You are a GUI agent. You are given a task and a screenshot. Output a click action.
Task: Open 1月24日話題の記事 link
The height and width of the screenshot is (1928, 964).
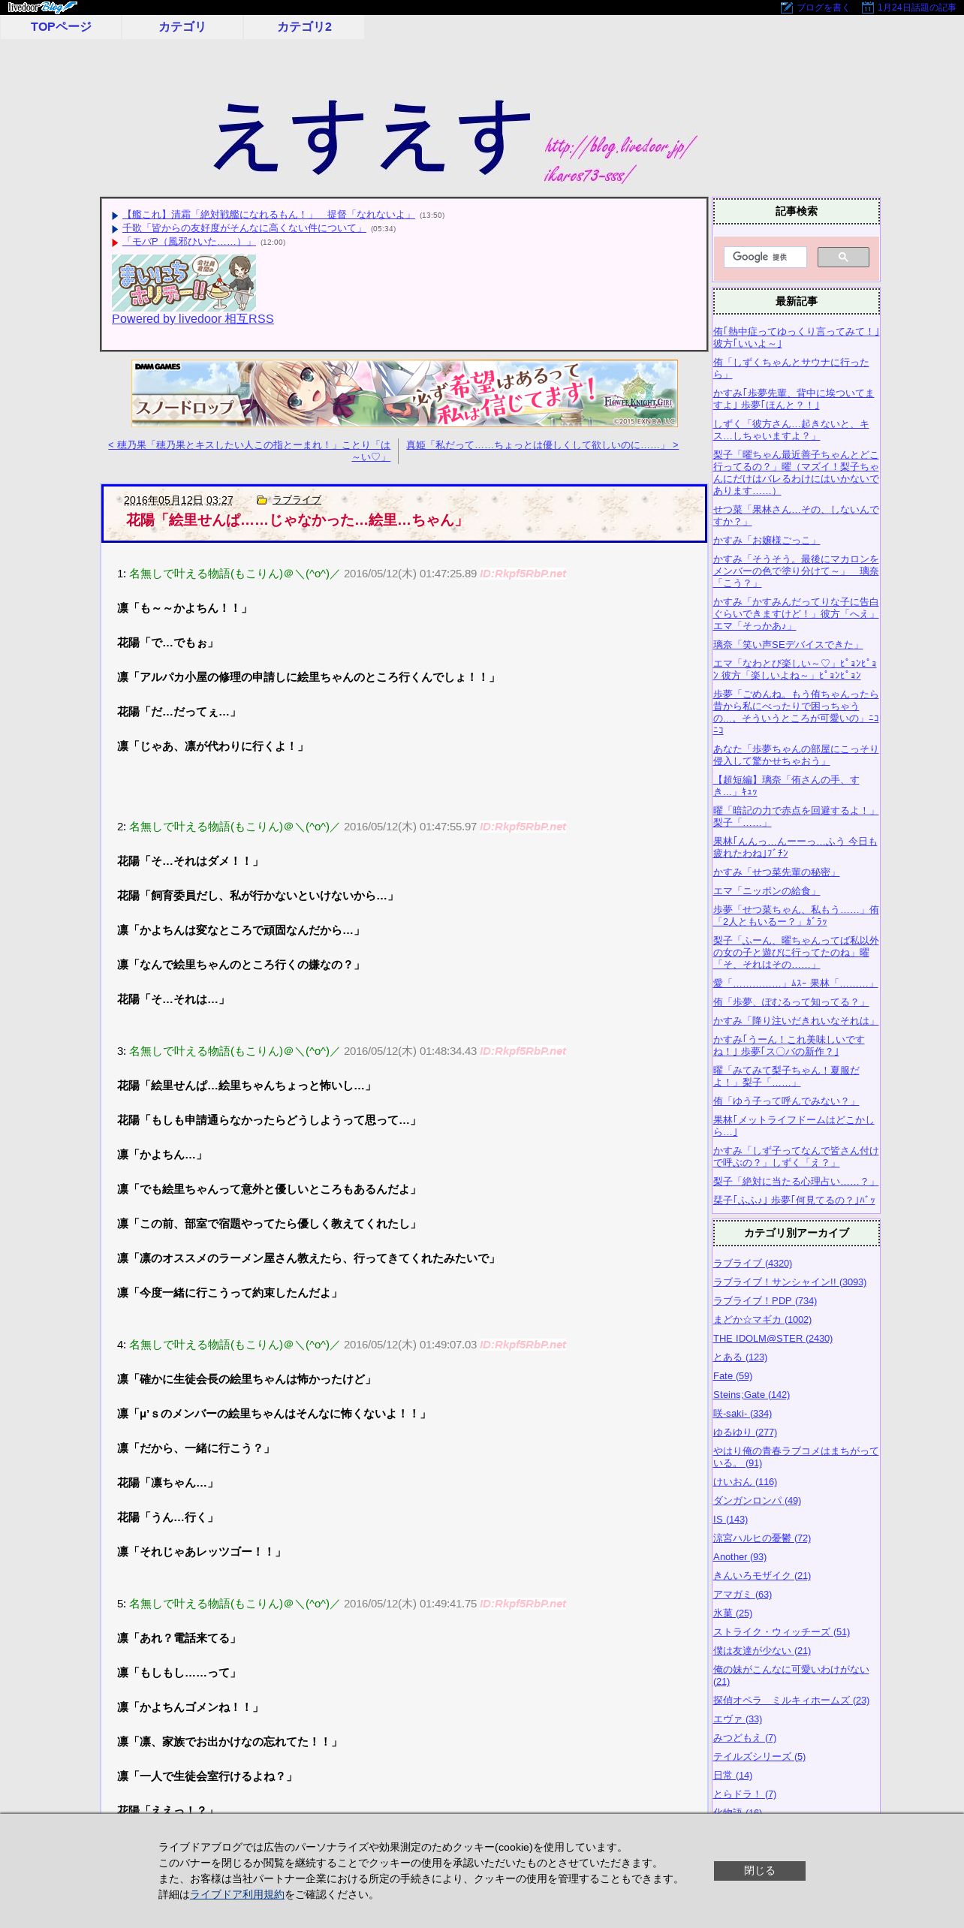[x=917, y=8]
